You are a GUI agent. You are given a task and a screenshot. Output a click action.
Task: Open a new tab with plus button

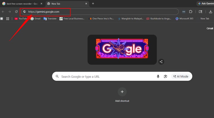coord(93,4)
